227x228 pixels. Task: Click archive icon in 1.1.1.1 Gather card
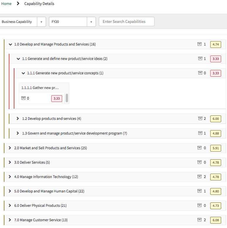(23, 98)
